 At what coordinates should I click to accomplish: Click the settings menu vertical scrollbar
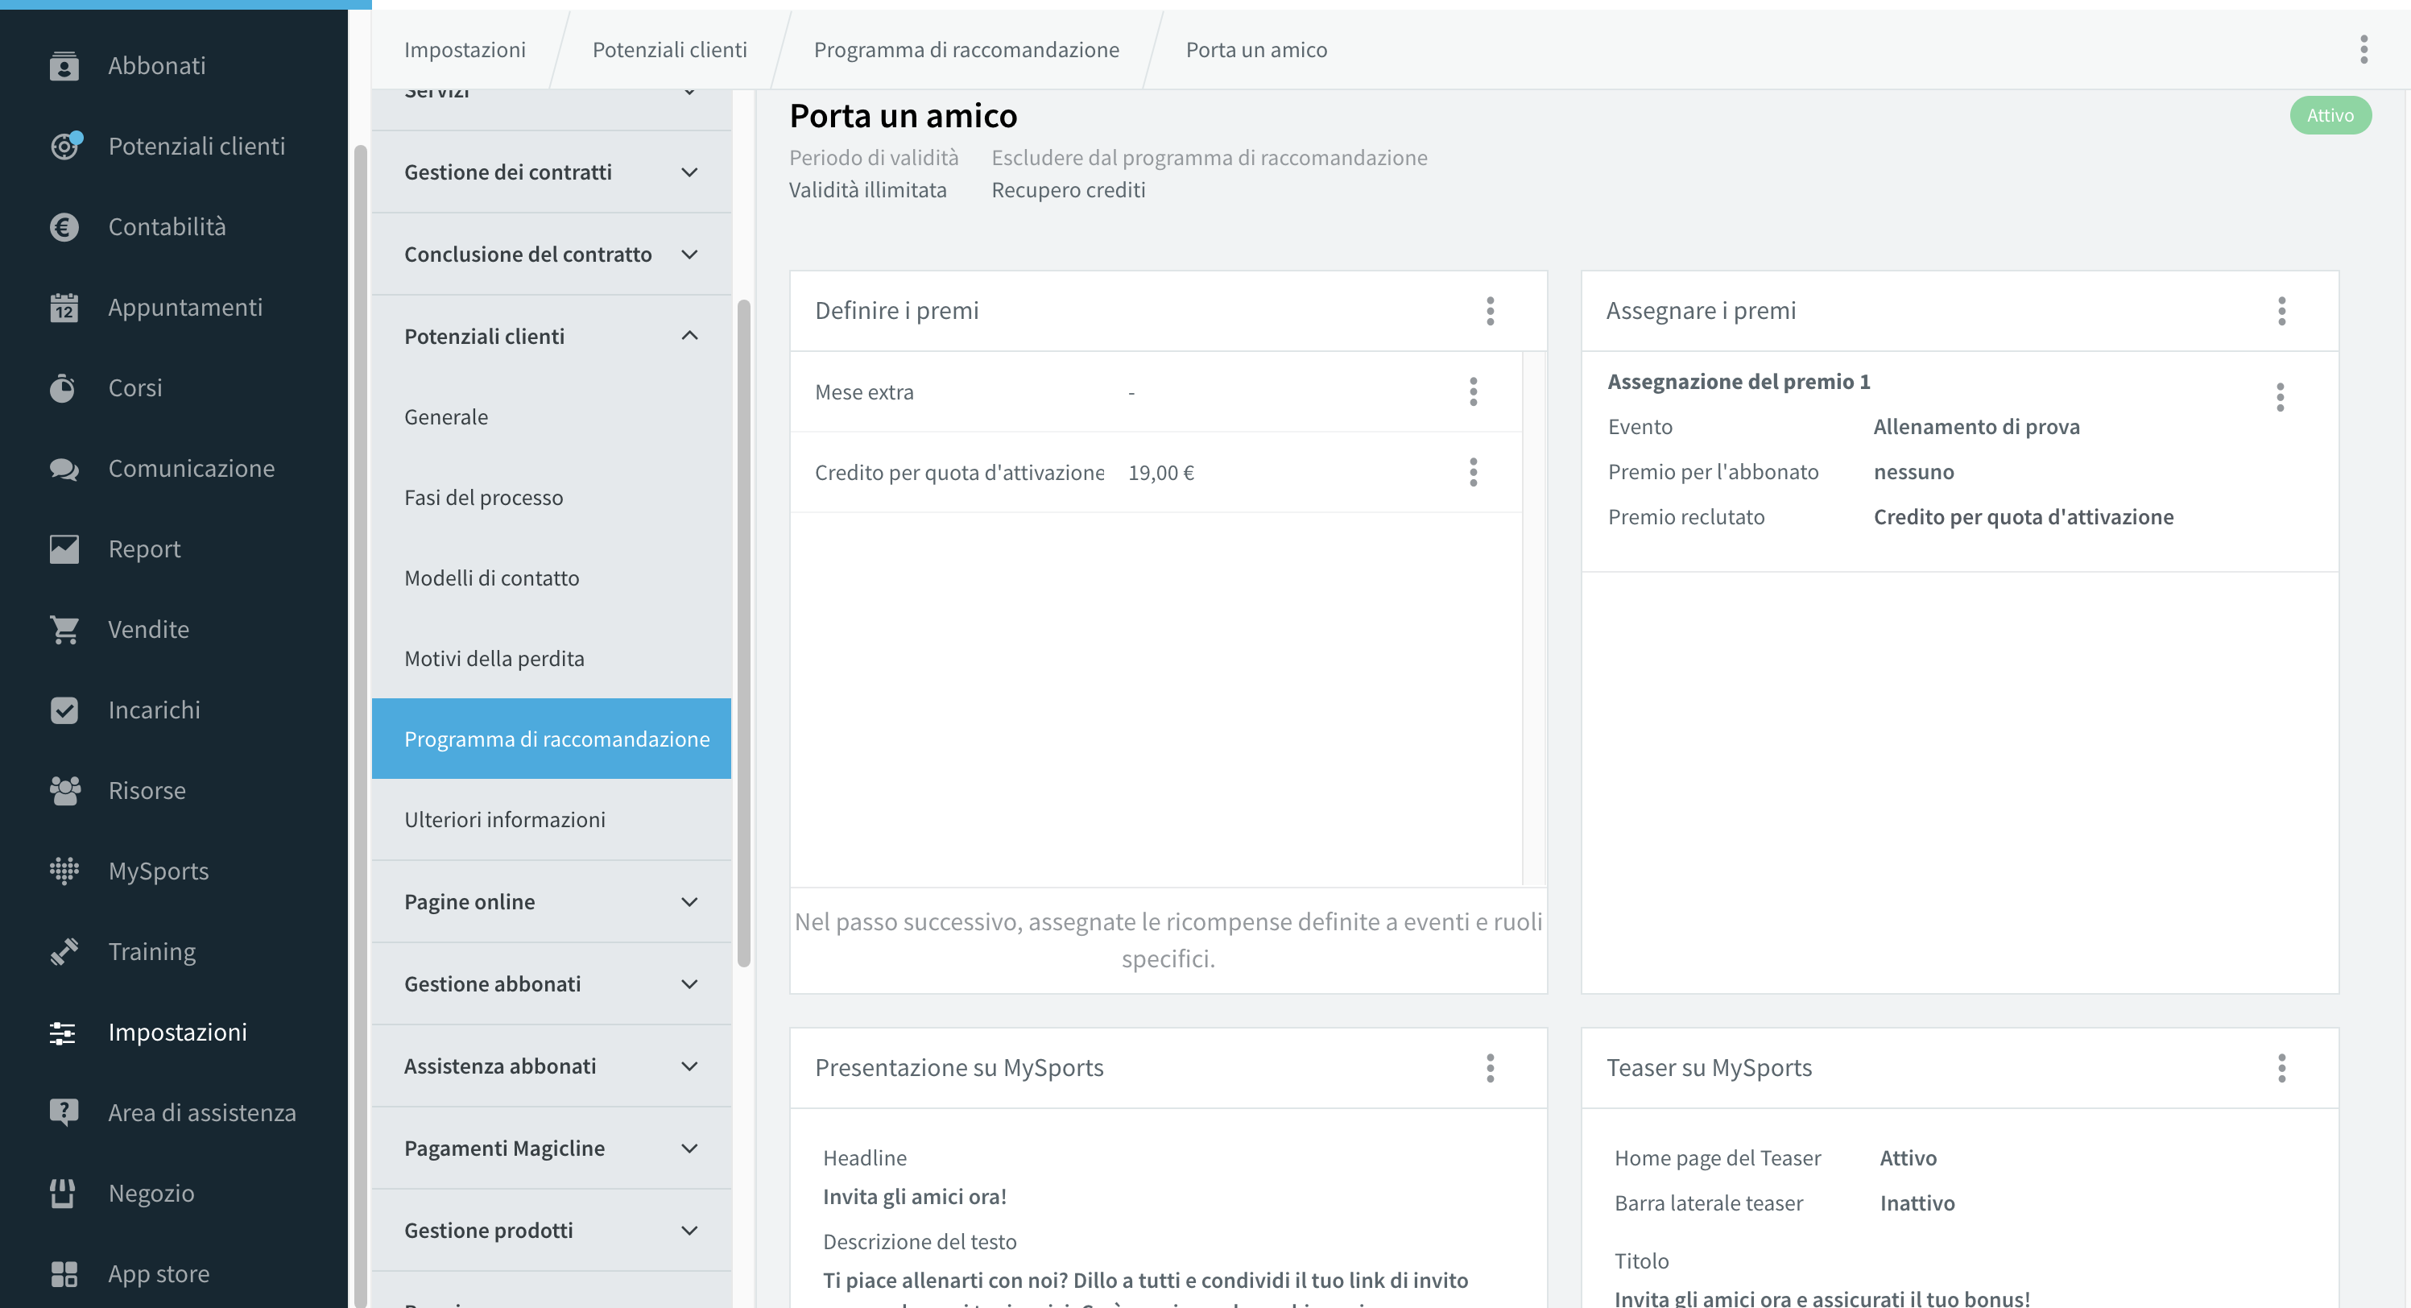pos(743,633)
